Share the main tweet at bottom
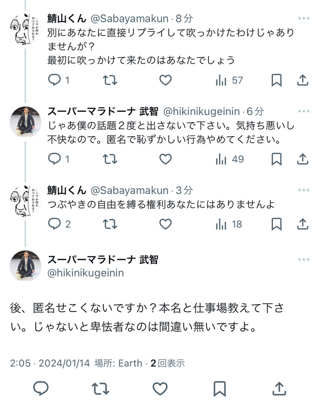 (x=280, y=389)
